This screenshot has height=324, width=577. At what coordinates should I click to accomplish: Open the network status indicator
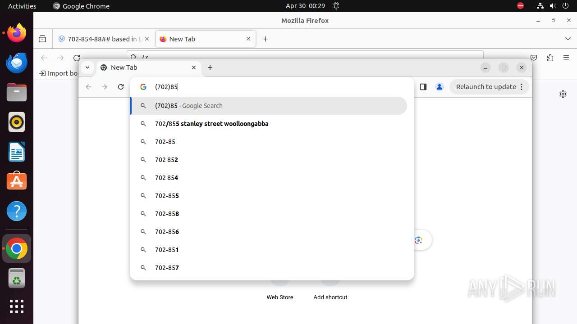click(540, 6)
